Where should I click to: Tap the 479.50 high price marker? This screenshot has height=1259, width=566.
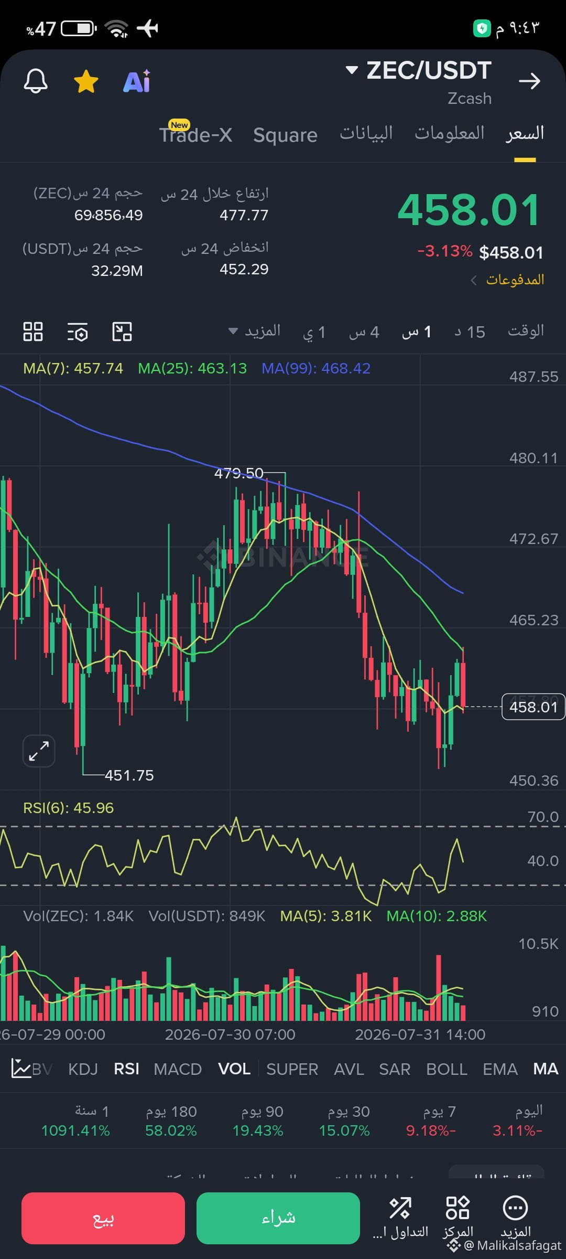pyautogui.click(x=238, y=473)
